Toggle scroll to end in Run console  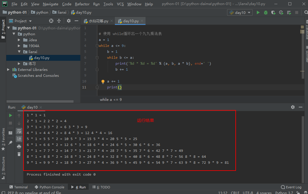pyautogui.click(x=19, y=139)
